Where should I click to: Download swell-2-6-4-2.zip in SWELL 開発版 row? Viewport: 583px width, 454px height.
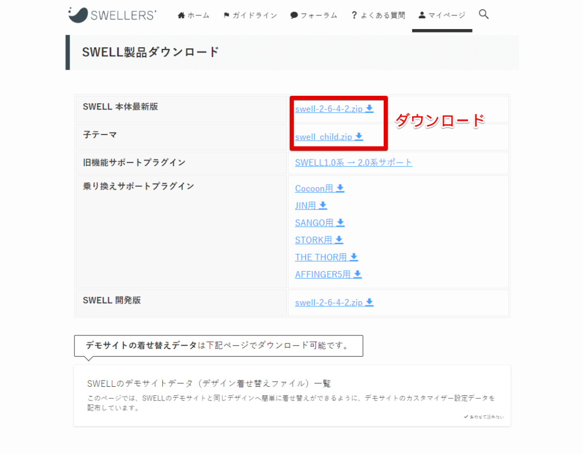pyautogui.click(x=334, y=302)
